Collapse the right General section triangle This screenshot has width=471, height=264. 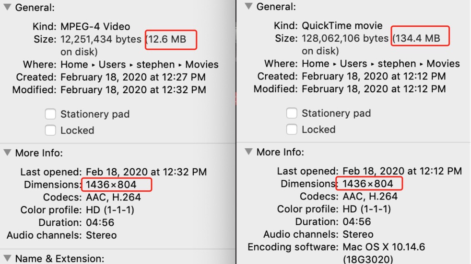(x=249, y=6)
